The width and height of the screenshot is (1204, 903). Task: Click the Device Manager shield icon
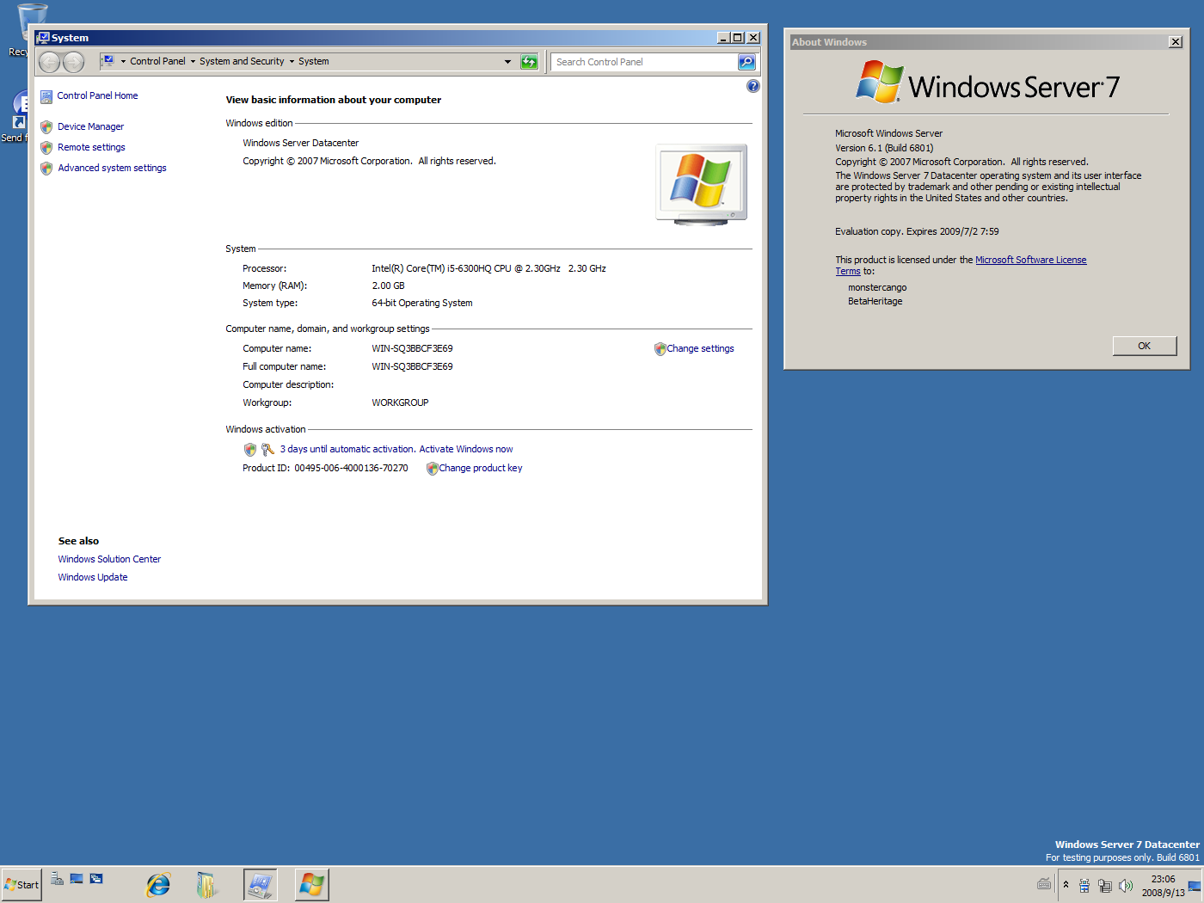coord(46,127)
